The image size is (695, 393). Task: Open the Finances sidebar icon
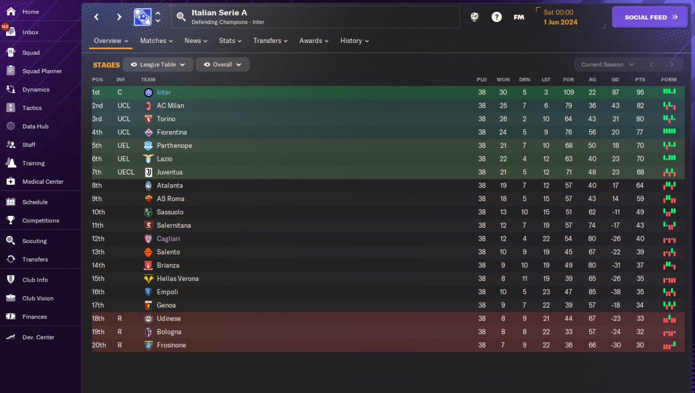click(10, 317)
